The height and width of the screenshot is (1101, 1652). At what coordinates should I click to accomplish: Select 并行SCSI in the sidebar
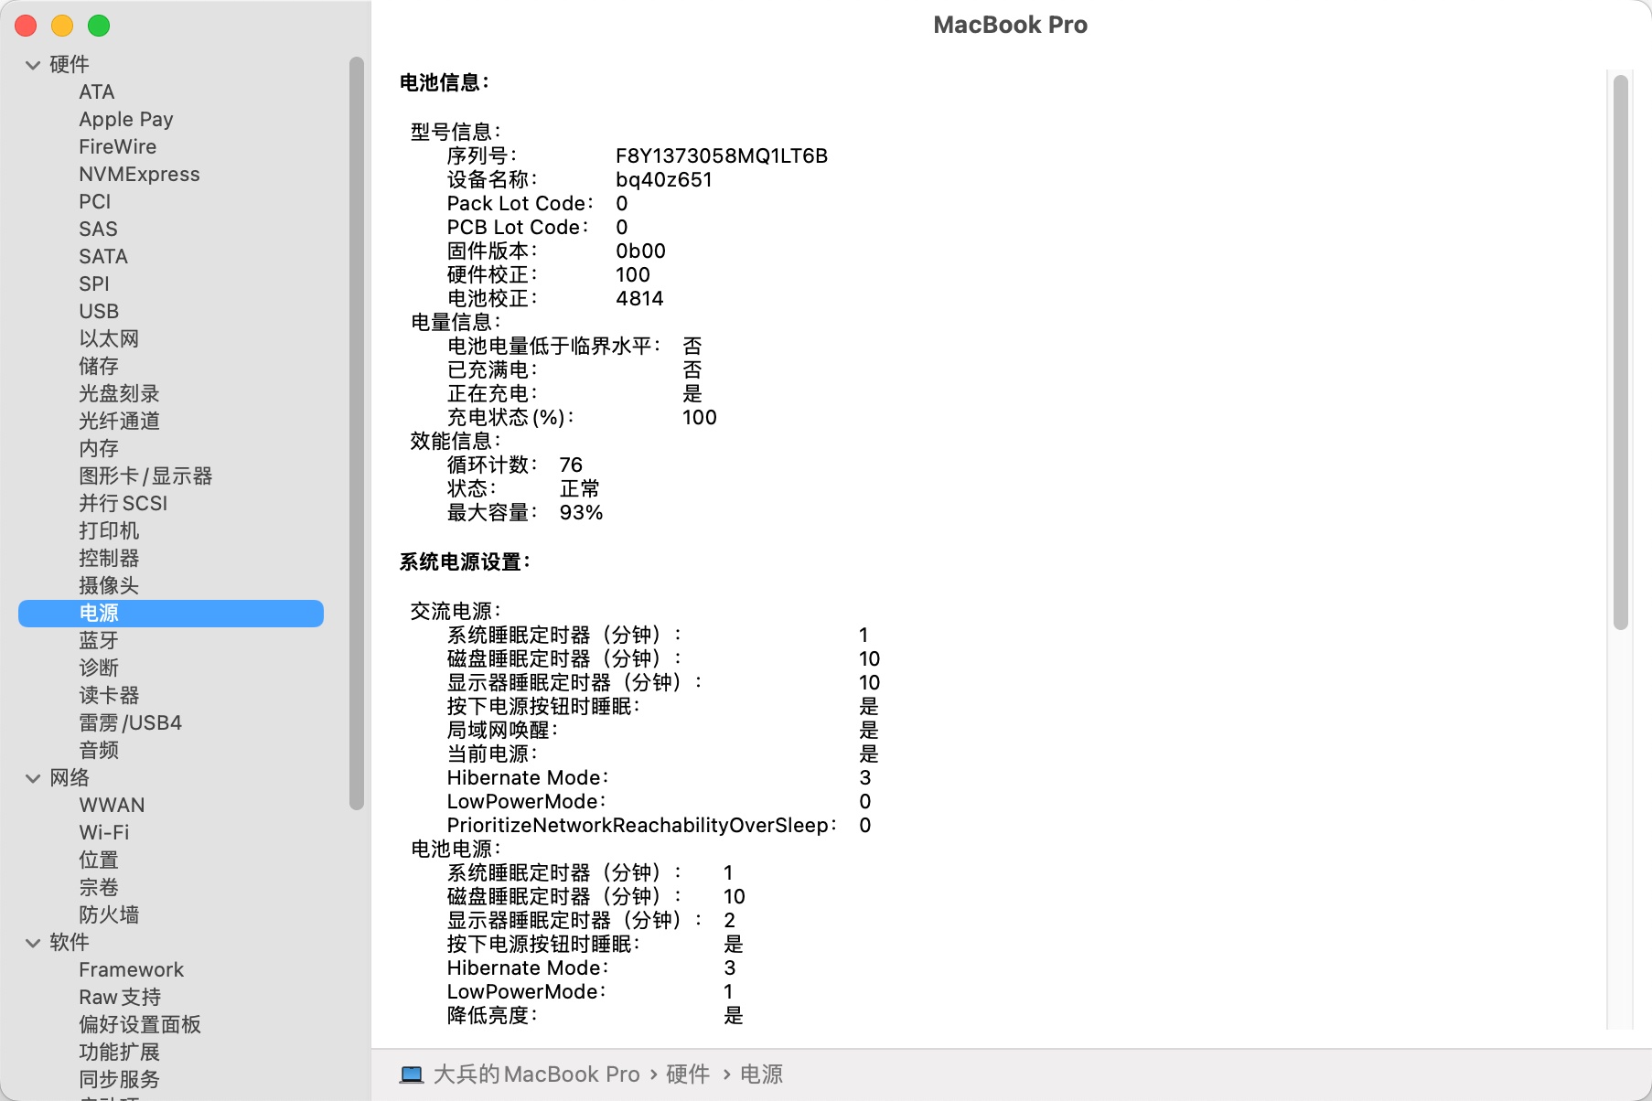(123, 504)
